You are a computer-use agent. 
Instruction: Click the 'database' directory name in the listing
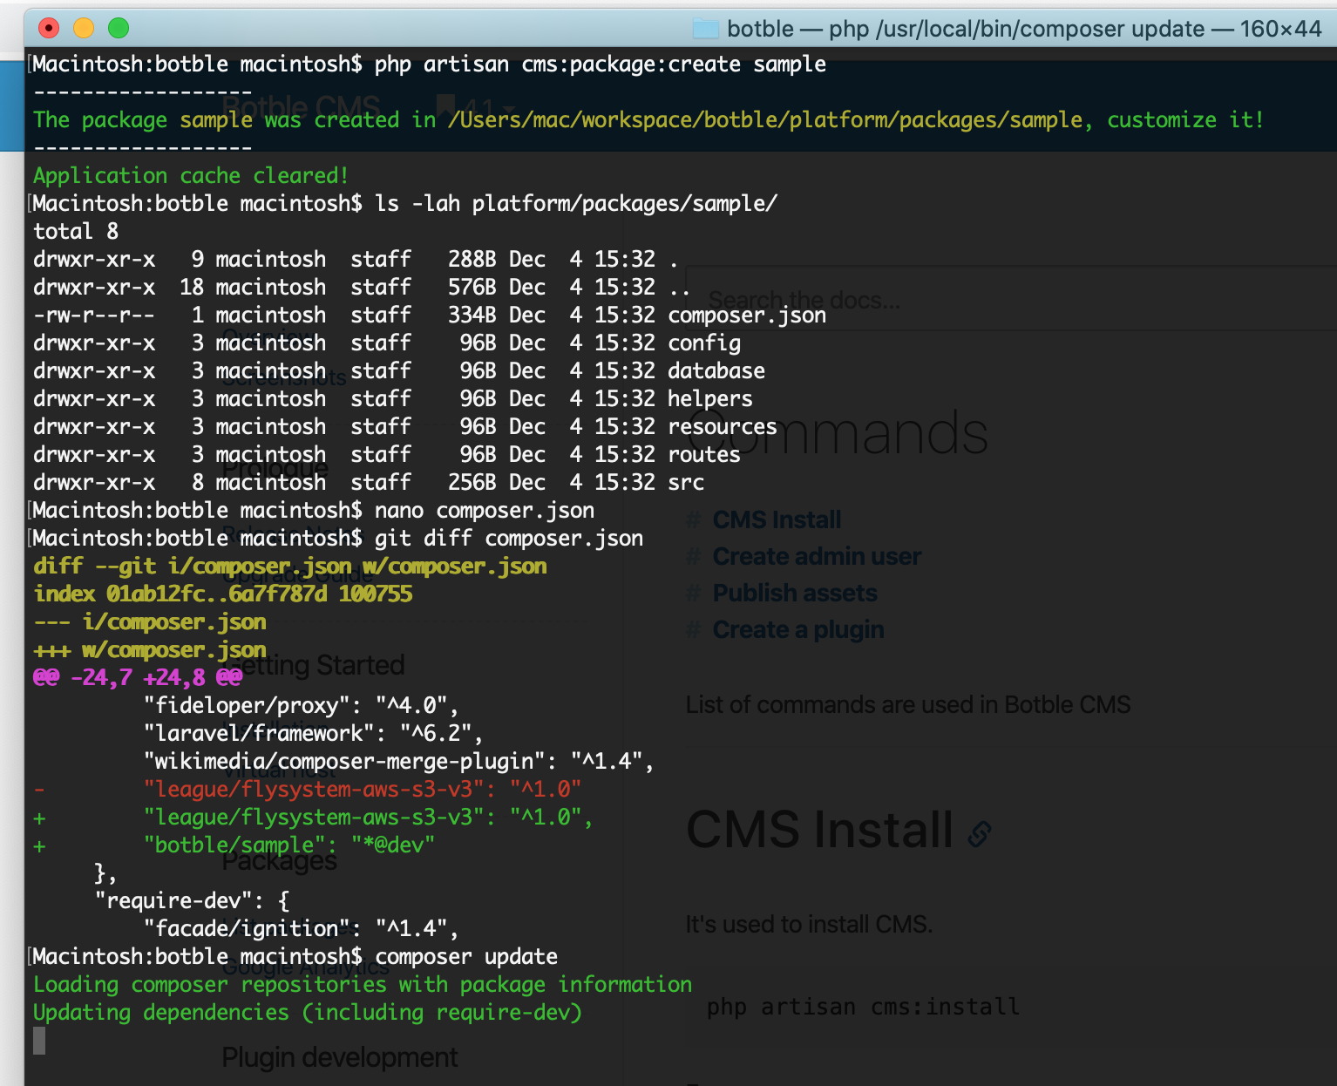tap(716, 371)
